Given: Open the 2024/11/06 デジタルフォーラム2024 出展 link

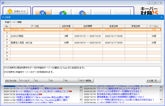Looking at the screenshot, I should click(42, 100).
